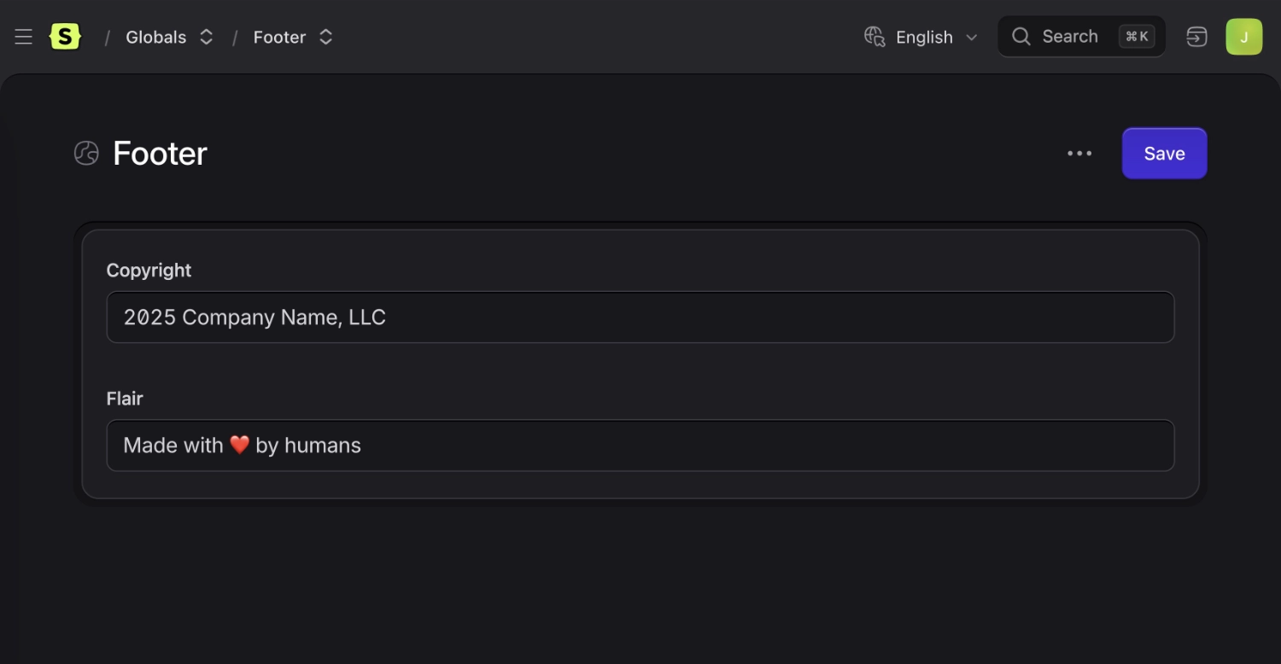This screenshot has height=664, width=1281.
Task: Save the Footer document
Action: click(x=1163, y=153)
